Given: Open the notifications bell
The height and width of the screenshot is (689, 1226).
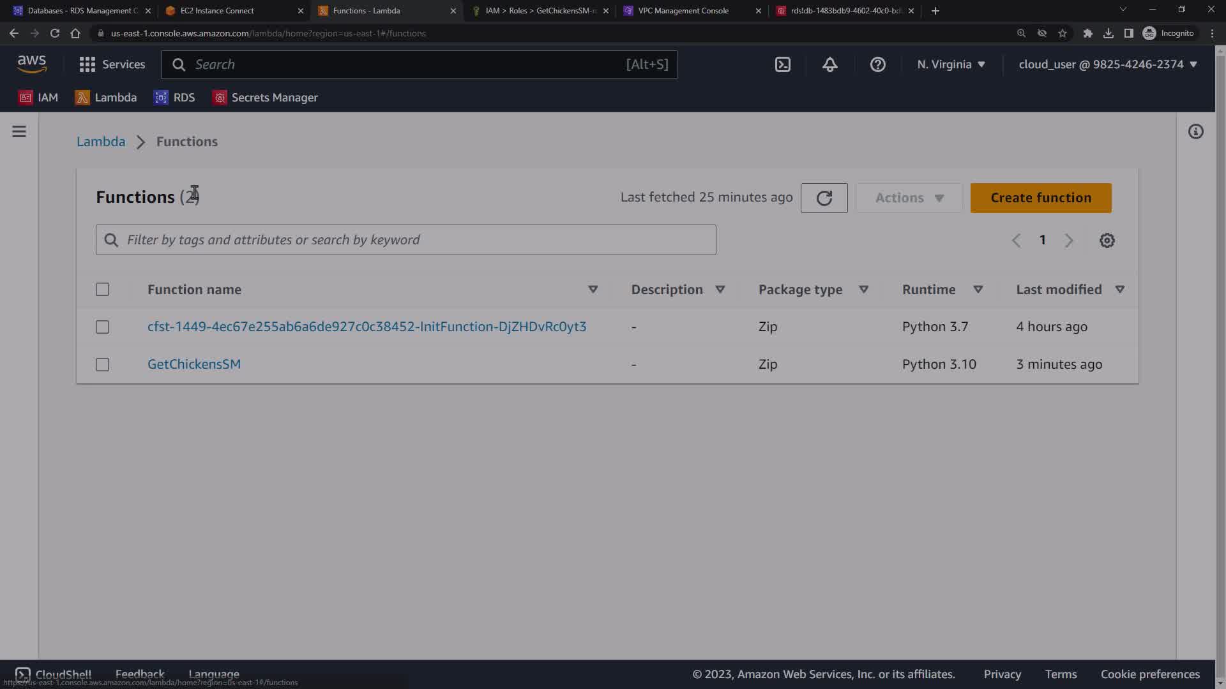Looking at the screenshot, I should click(x=829, y=64).
